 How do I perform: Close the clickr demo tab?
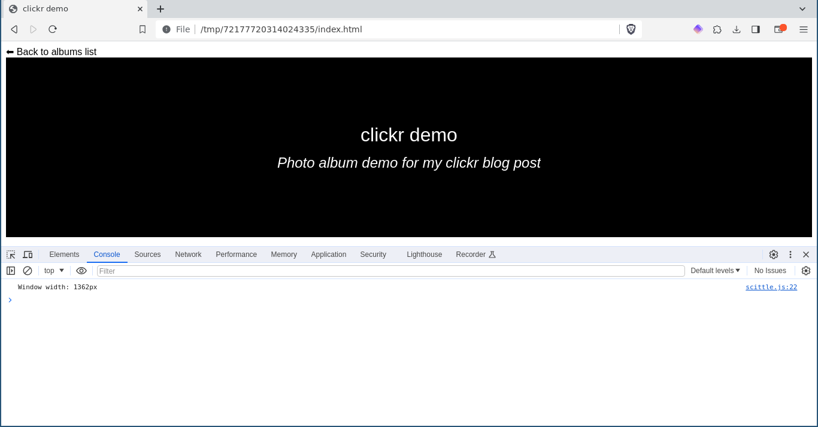pyautogui.click(x=140, y=9)
